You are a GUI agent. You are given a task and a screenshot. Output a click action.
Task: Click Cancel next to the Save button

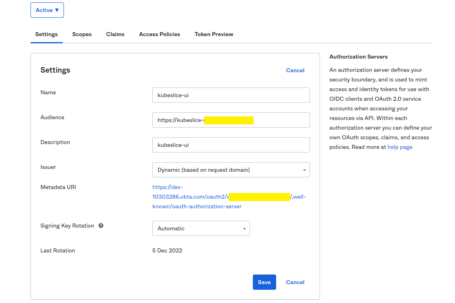295,282
